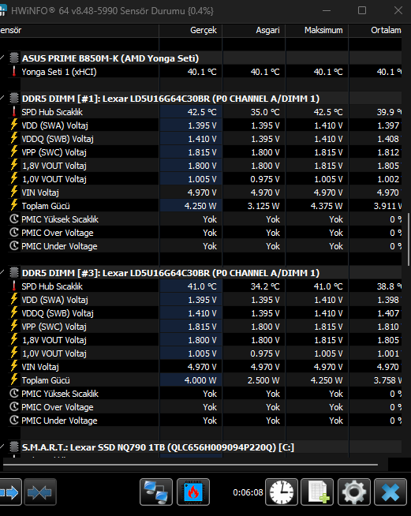The height and width of the screenshot is (516, 411).
Task: Click the Asgari column header
Action: click(254, 30)
